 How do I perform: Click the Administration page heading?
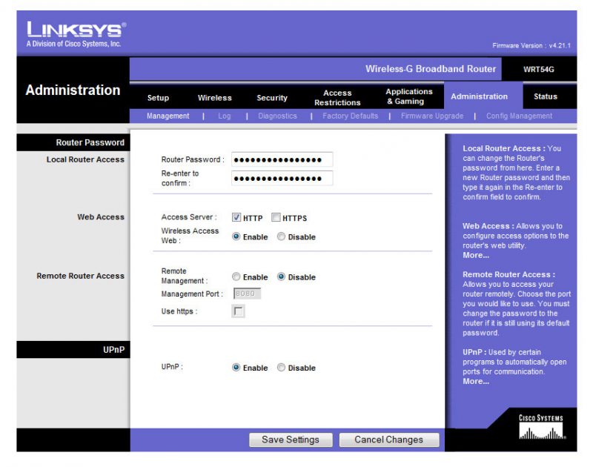73,90
